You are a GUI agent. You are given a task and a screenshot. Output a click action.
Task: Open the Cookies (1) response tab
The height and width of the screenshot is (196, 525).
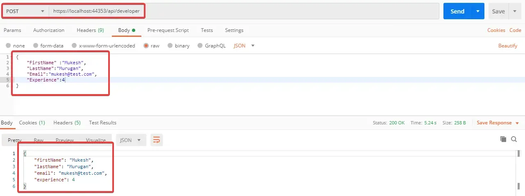[x=32, y=123]
